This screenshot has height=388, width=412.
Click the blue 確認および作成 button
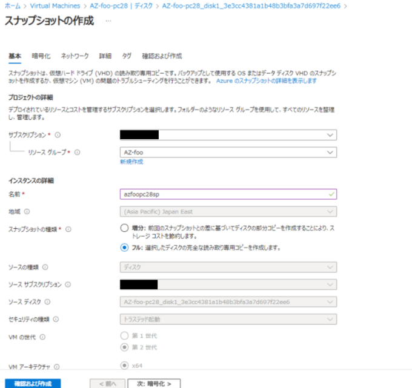tap(33, 384)
